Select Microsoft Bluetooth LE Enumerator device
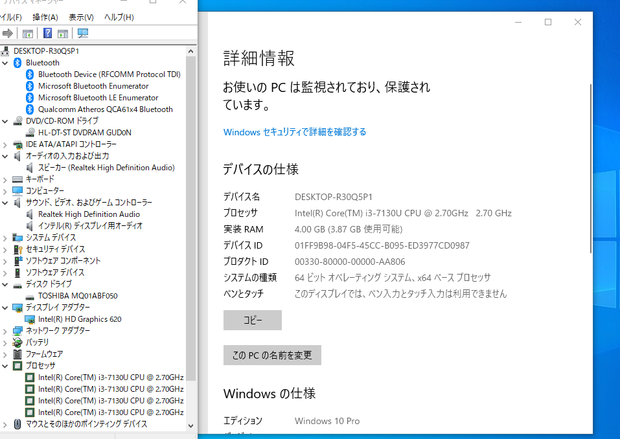The height and width of the screenshot is (439, 620). [x=98, y=98]
